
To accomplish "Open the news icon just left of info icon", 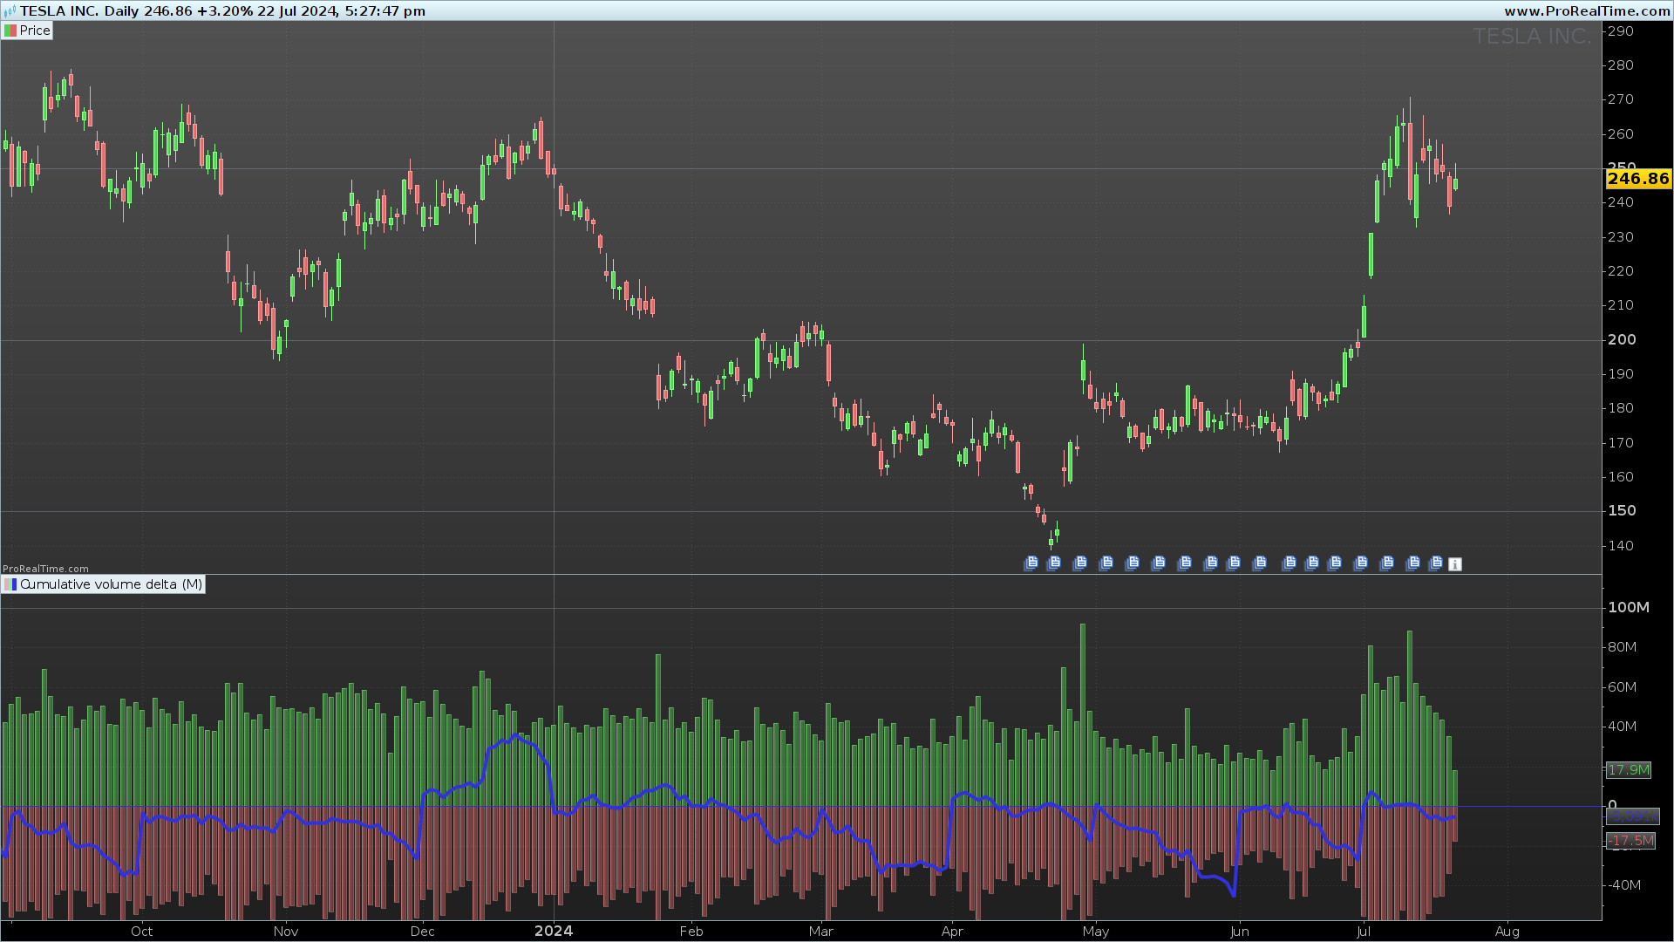I will (x=1436, y=563).
